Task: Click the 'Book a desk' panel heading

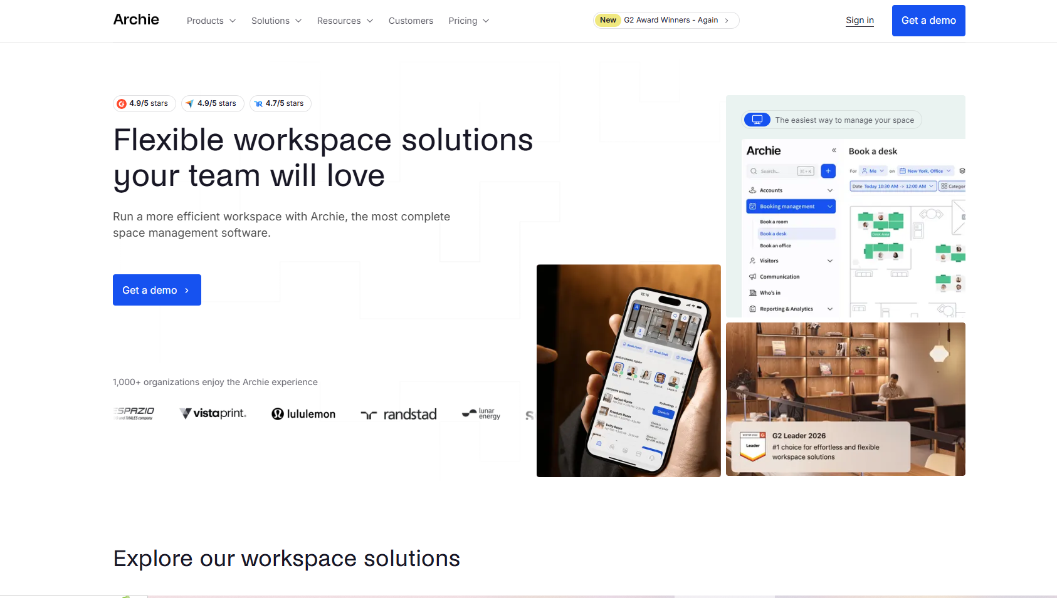Action: click(x=873, y=152)
